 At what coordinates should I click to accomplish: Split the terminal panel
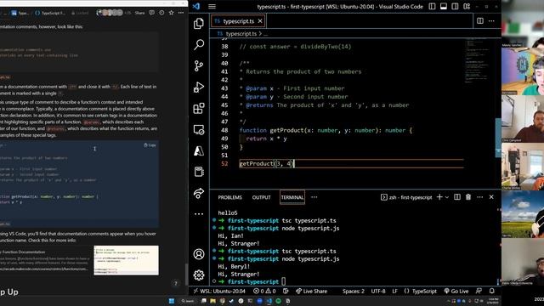pos(457,197)
